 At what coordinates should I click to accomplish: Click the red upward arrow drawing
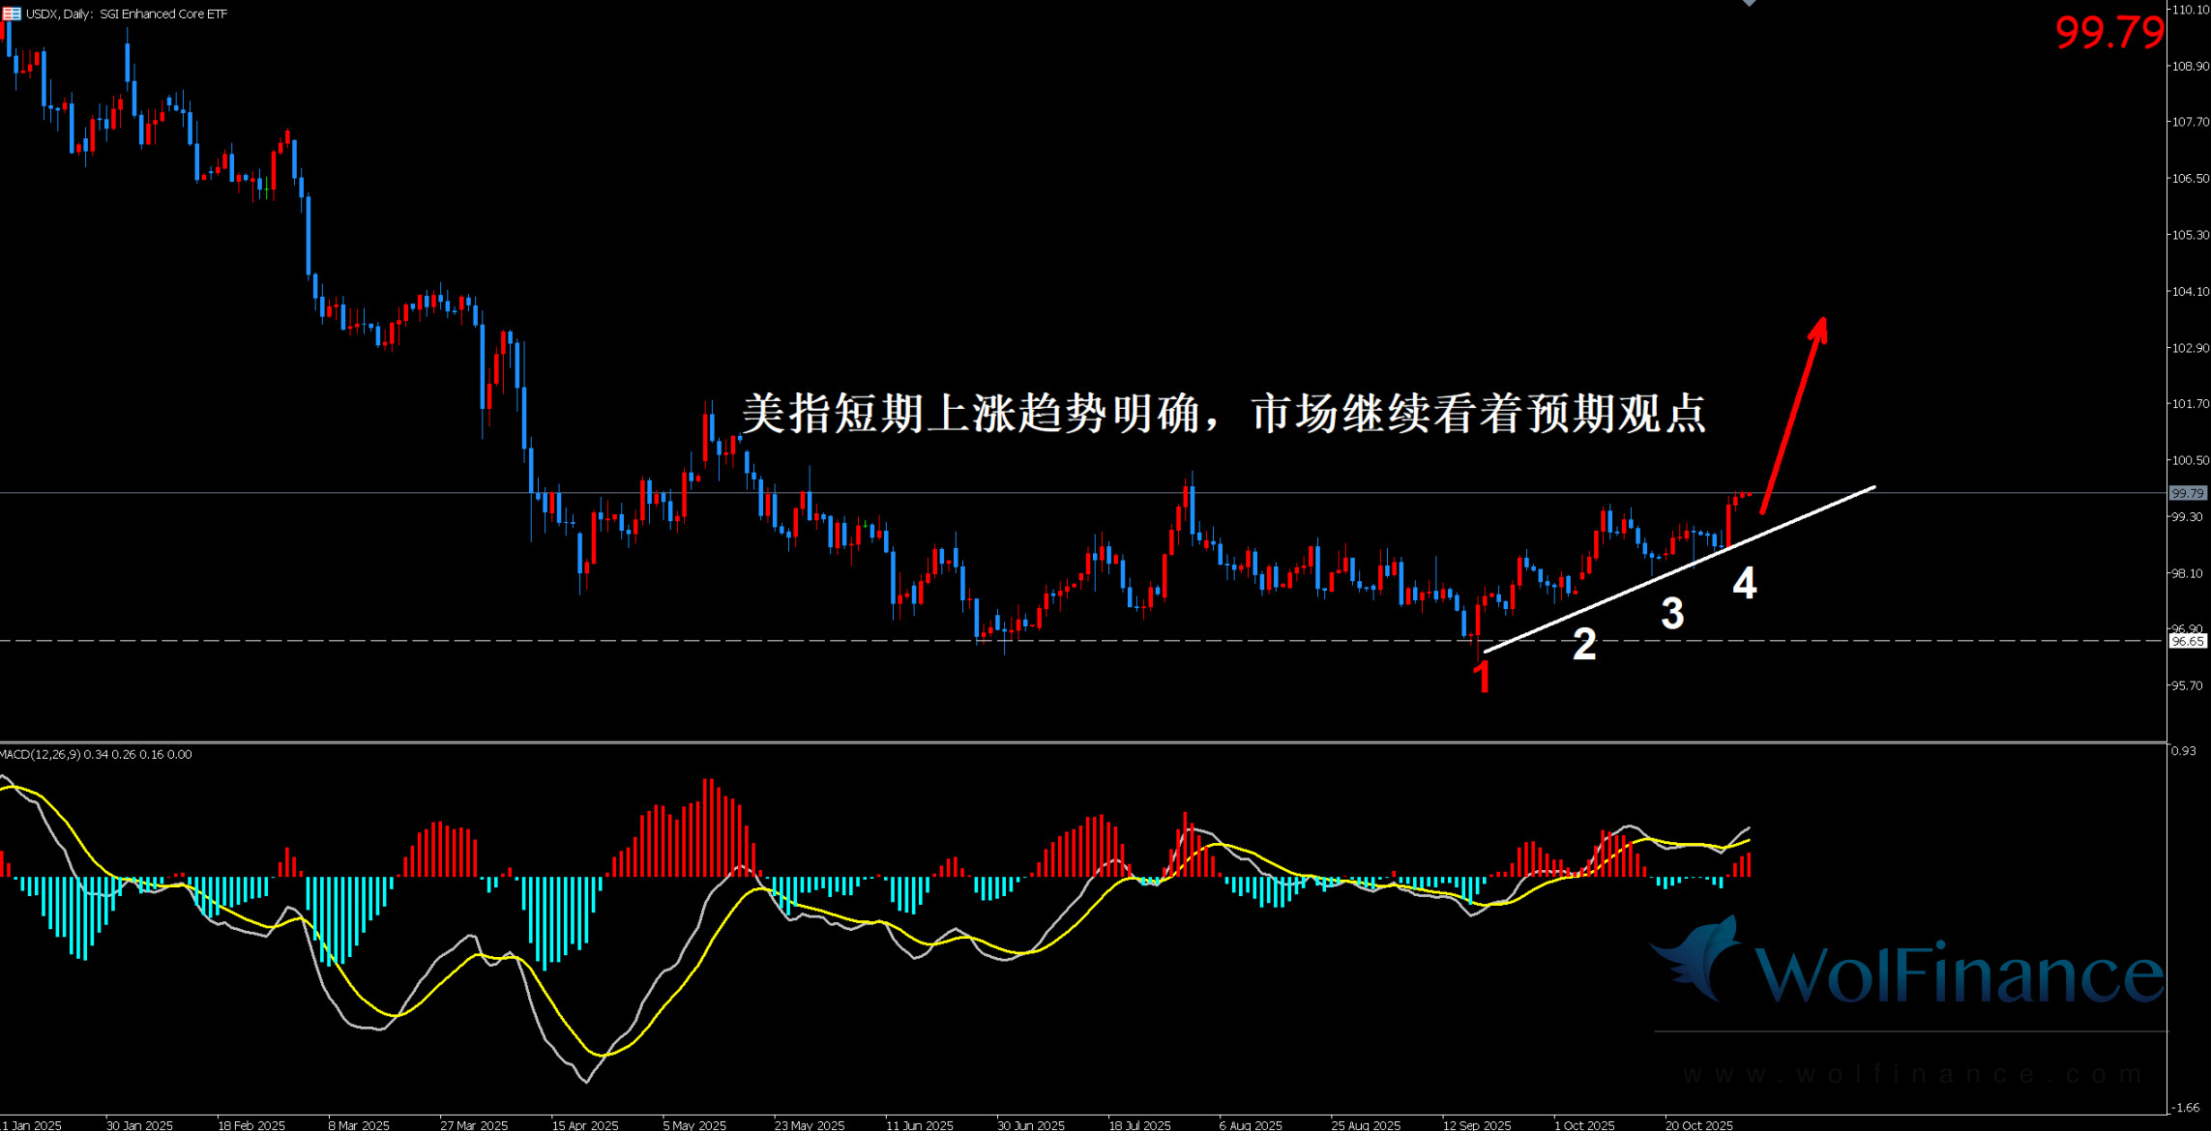pos(1793,414)
